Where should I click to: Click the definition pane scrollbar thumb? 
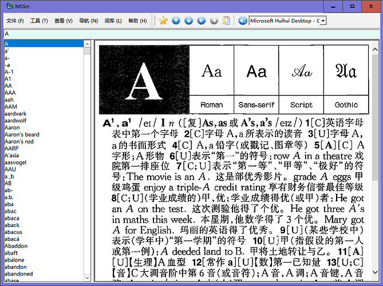click(x=375, y=117)
